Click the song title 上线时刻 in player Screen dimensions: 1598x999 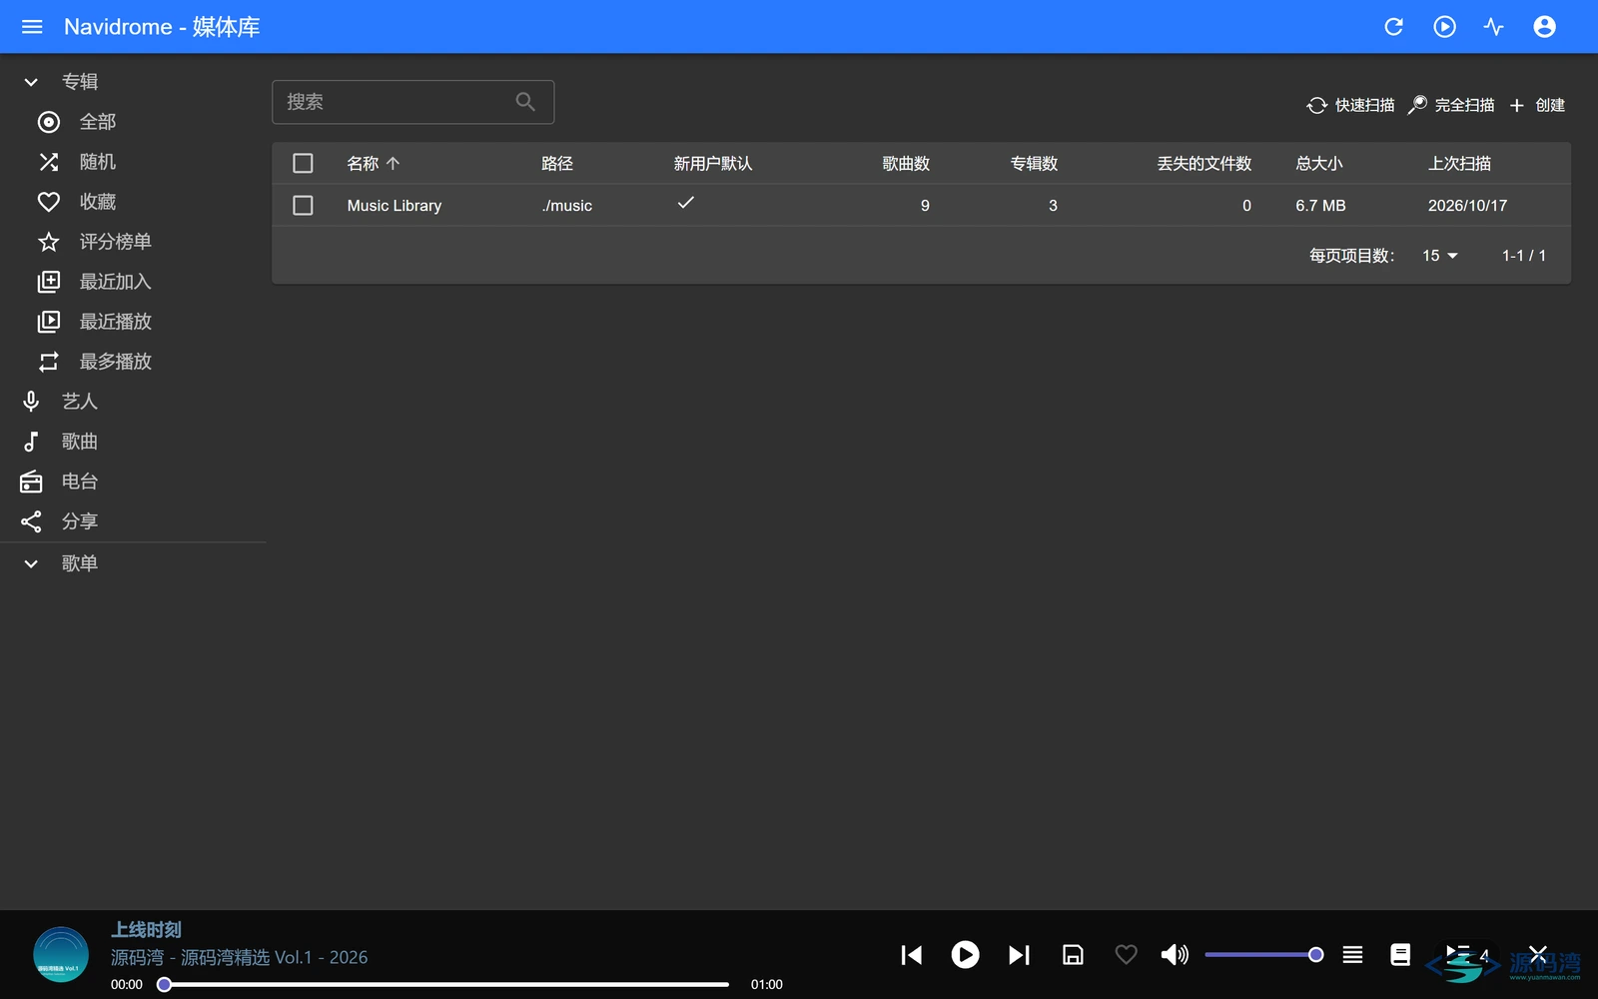[146, 930]
